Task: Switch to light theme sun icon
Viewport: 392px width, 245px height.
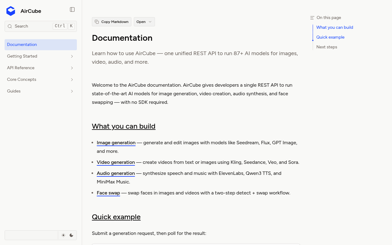Action: click(x=63, y=235)
